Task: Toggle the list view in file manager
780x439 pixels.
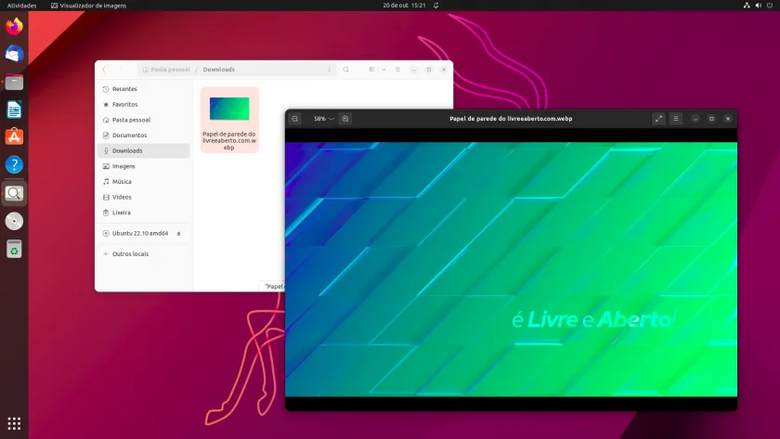Action: (x=371, y=70)
